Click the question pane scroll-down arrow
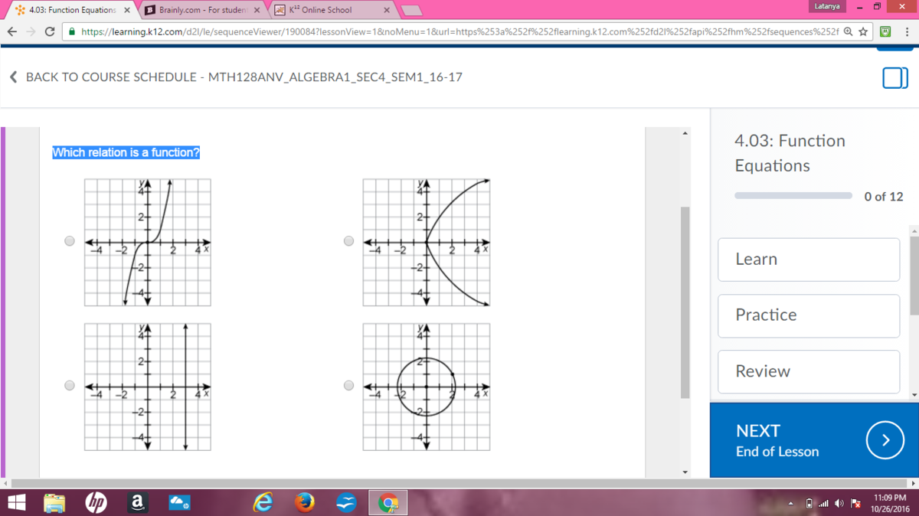The width and height of the screenshot is (919, 516). pos(685,472)
